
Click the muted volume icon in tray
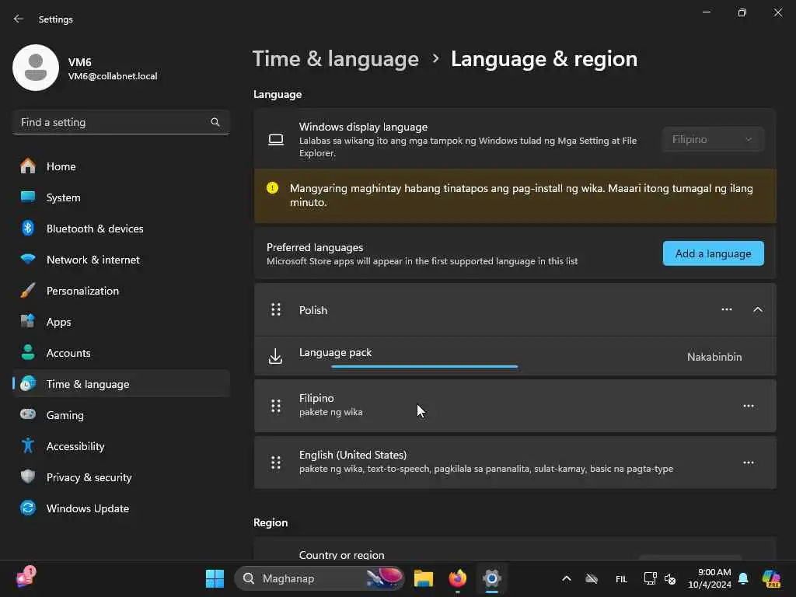click(x=669, y=578)
